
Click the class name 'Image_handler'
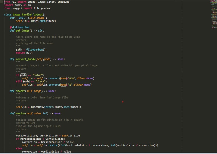[x=23, y=15]
